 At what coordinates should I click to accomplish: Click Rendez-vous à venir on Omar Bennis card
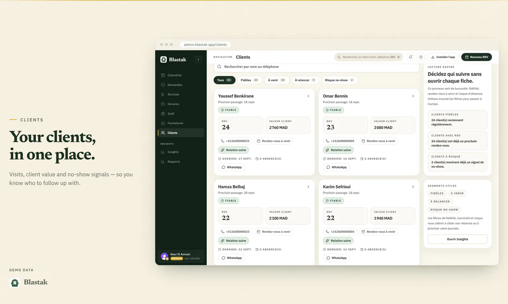click(x=378, y=141)
